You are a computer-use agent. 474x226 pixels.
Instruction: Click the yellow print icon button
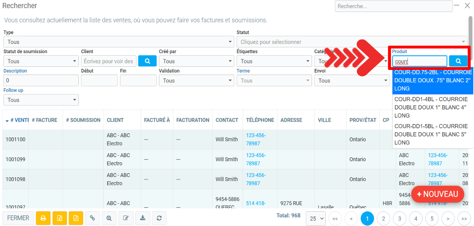tap(43, 218)
